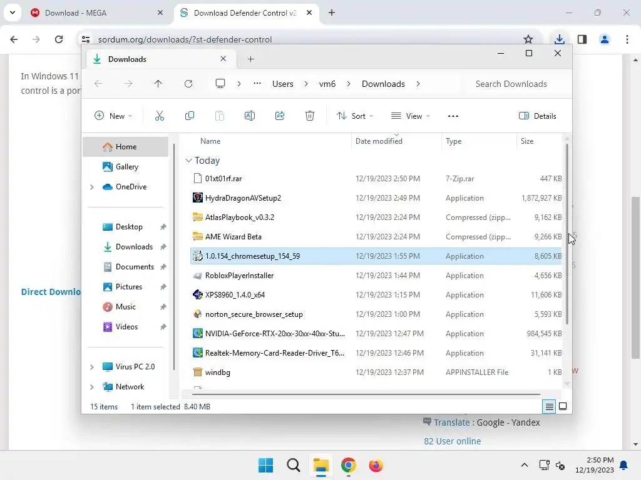The image size is (641, 480).
Task: Click the Rename icon in Explorer toolbar
Action: click(x=250, y=116)
